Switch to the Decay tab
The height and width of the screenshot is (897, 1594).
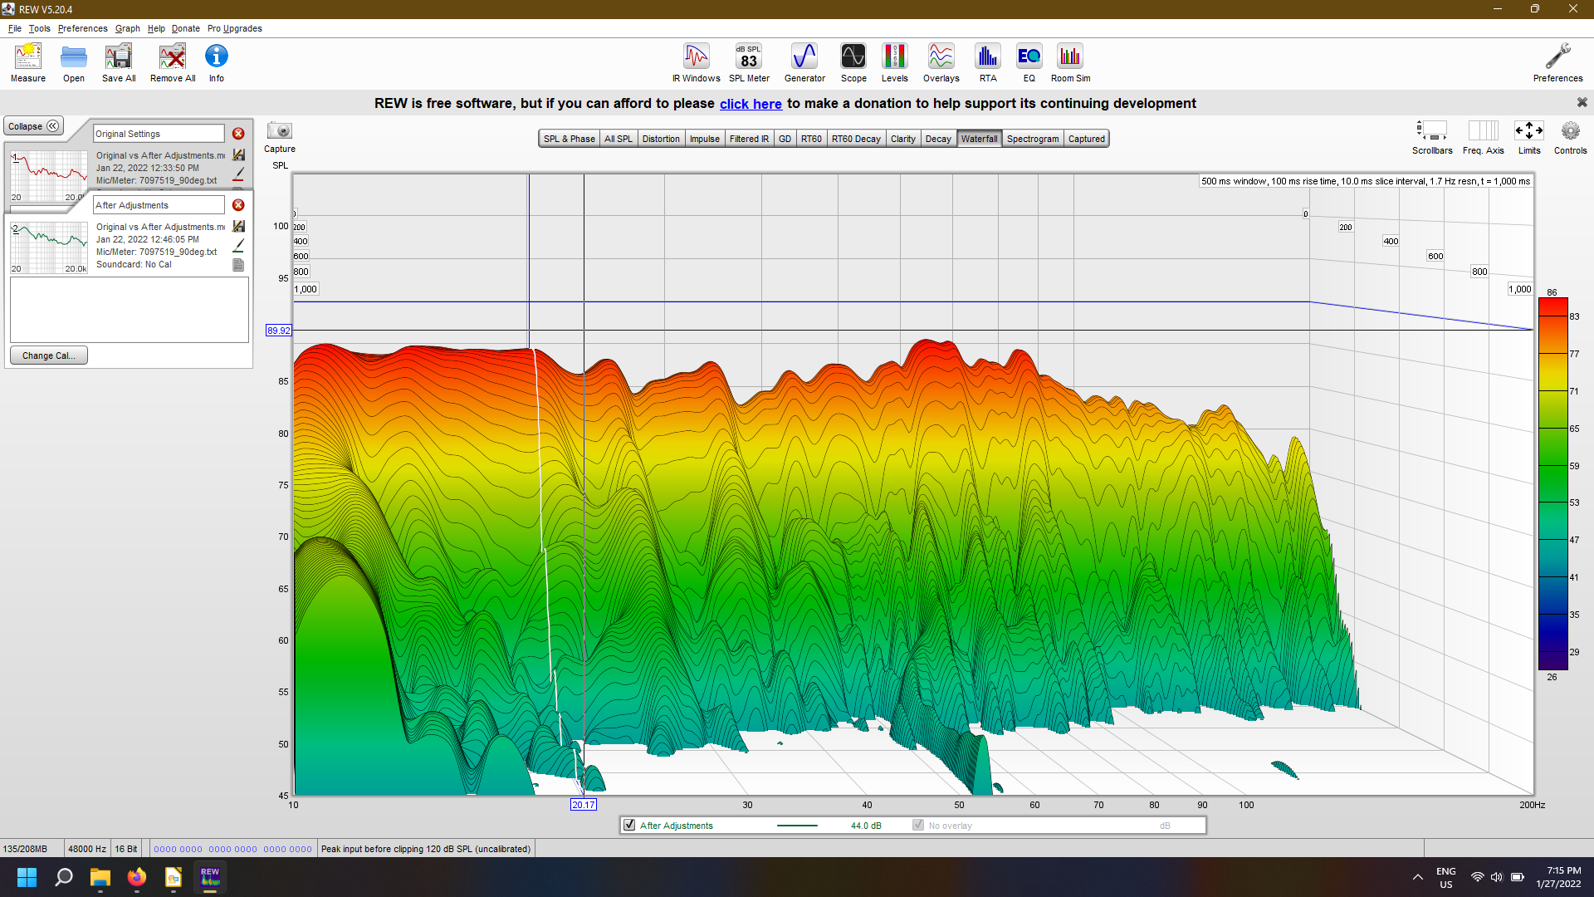[x=938, y=139]
